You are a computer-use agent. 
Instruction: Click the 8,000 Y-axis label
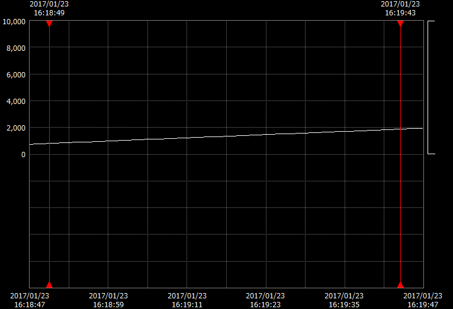click(16, 48)
